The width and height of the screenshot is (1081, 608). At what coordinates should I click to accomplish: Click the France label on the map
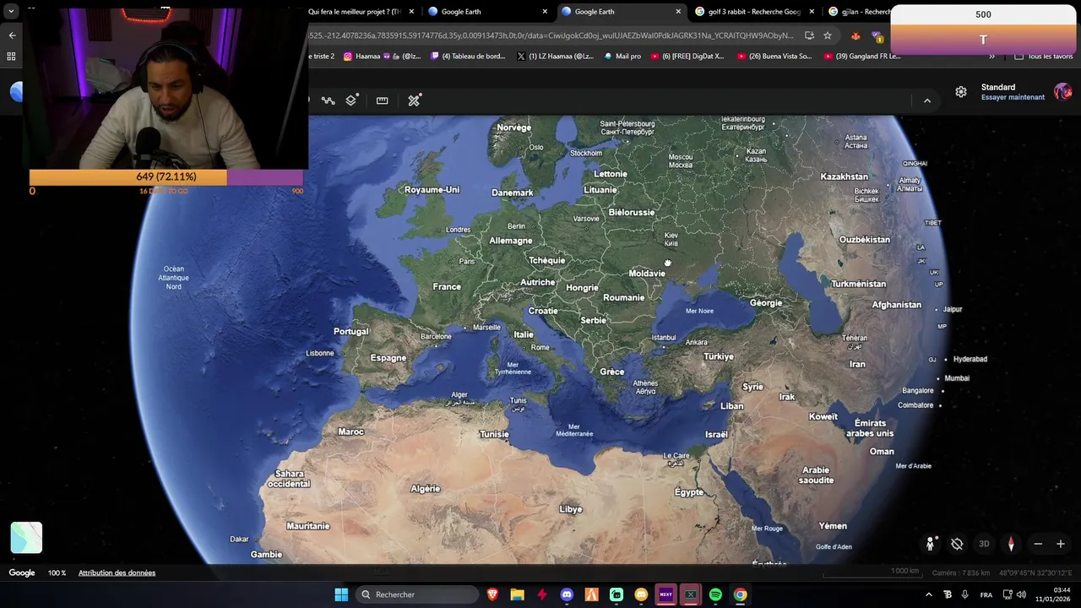(x=447, y=287)
